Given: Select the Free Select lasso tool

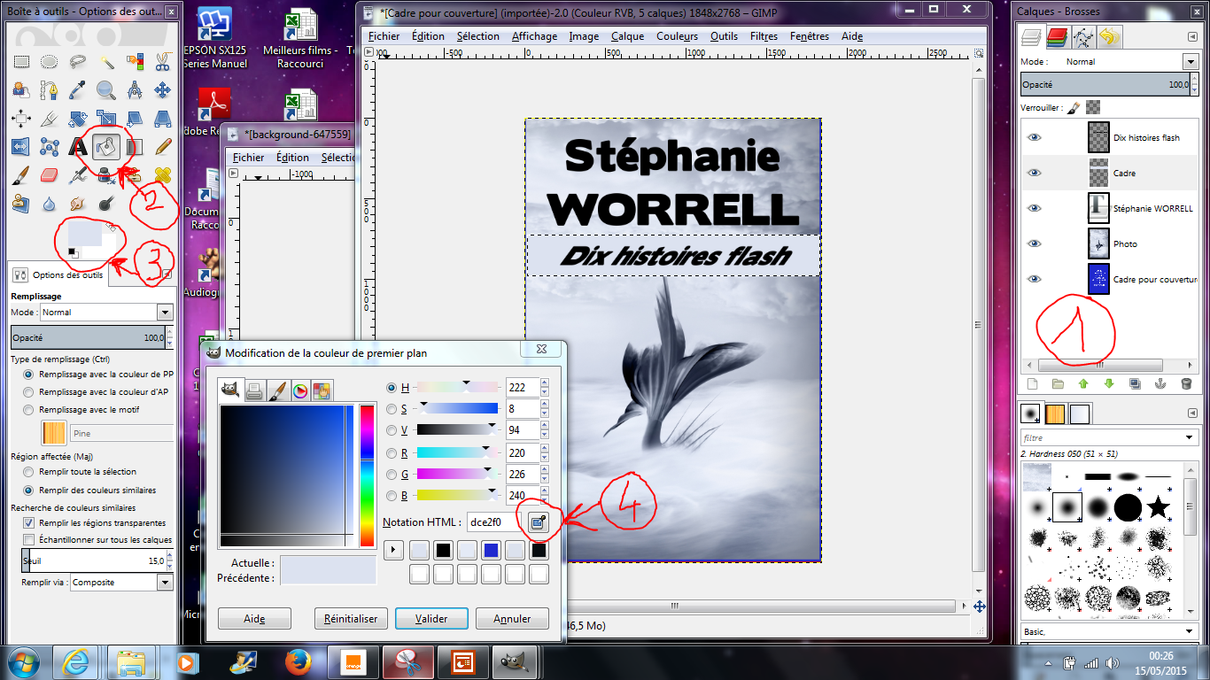Looking at the screenshot, I should (78, 62).
